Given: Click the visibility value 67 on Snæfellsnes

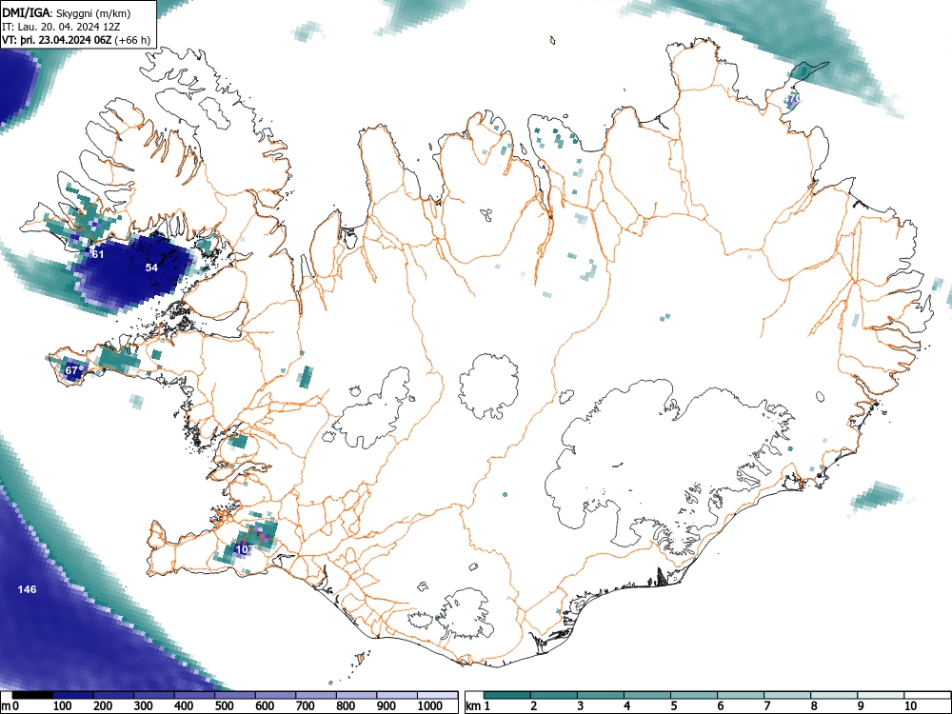Looking at the screenshot, I should pos(71,370).
